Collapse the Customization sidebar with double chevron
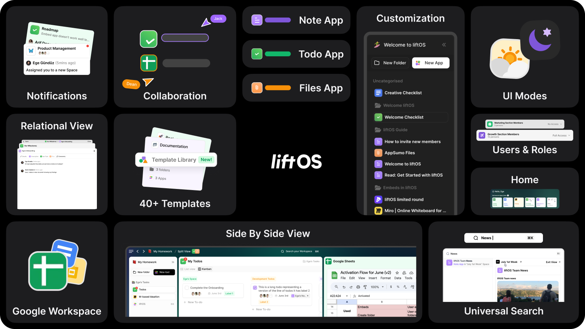This screenshot has width=585, height=329. (444, 45)
